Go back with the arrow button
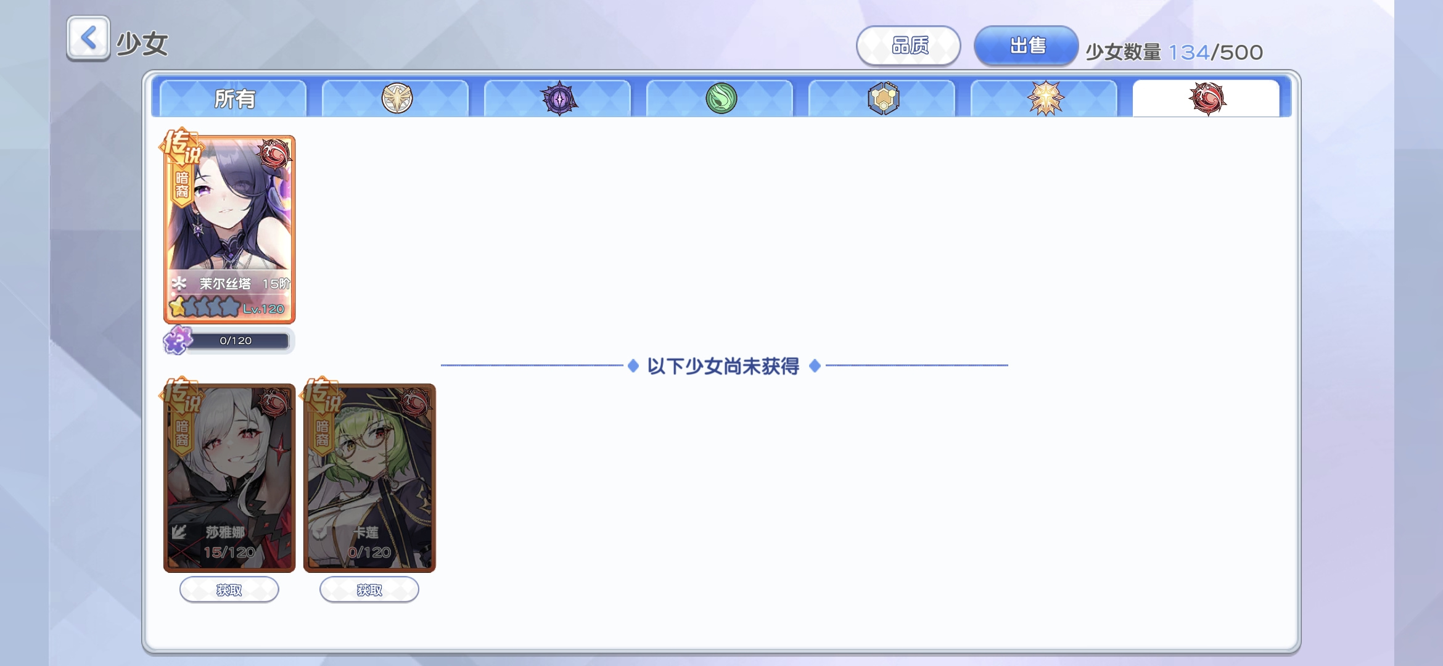 tap(88, 38)
